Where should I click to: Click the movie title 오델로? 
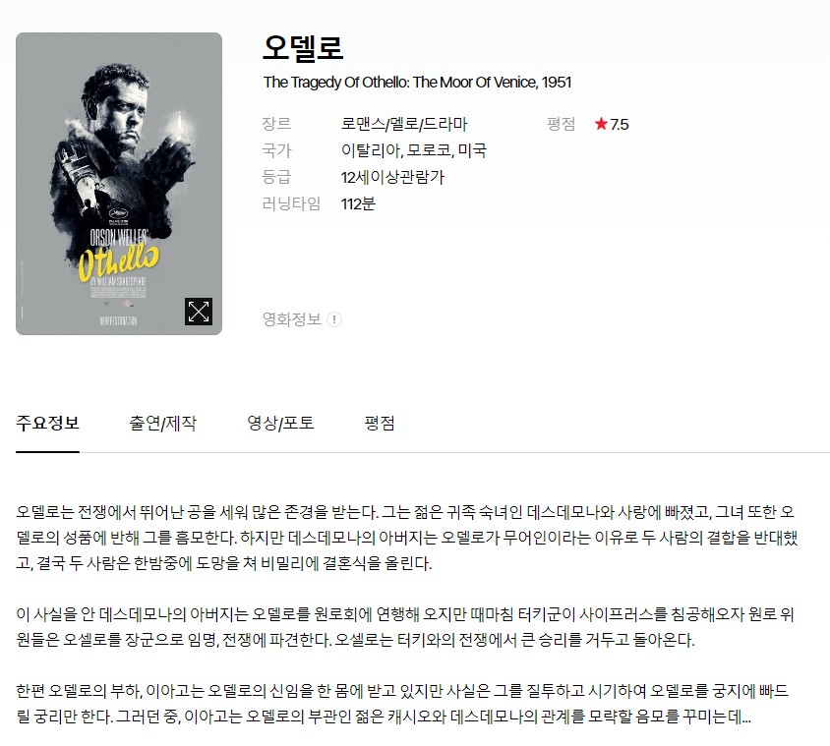coord(303,47)
